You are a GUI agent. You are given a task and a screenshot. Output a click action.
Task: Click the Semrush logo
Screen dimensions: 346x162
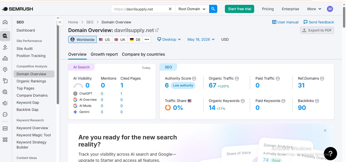point(17,9)
